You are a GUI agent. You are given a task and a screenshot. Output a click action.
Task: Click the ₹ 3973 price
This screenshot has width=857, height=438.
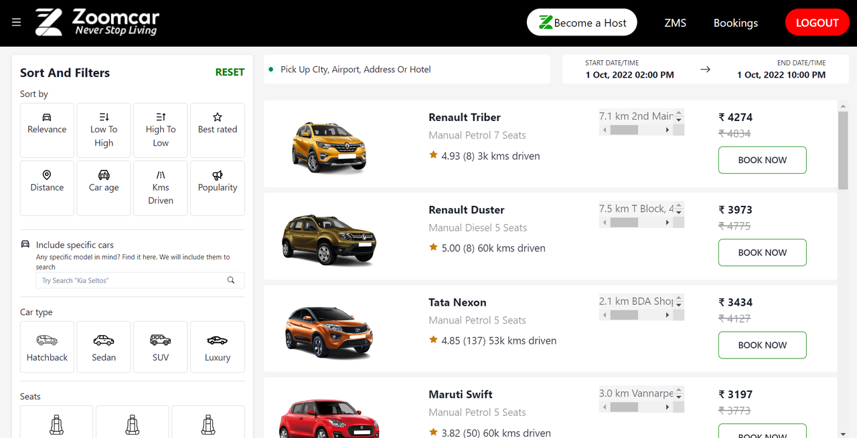tap(736, 209)
